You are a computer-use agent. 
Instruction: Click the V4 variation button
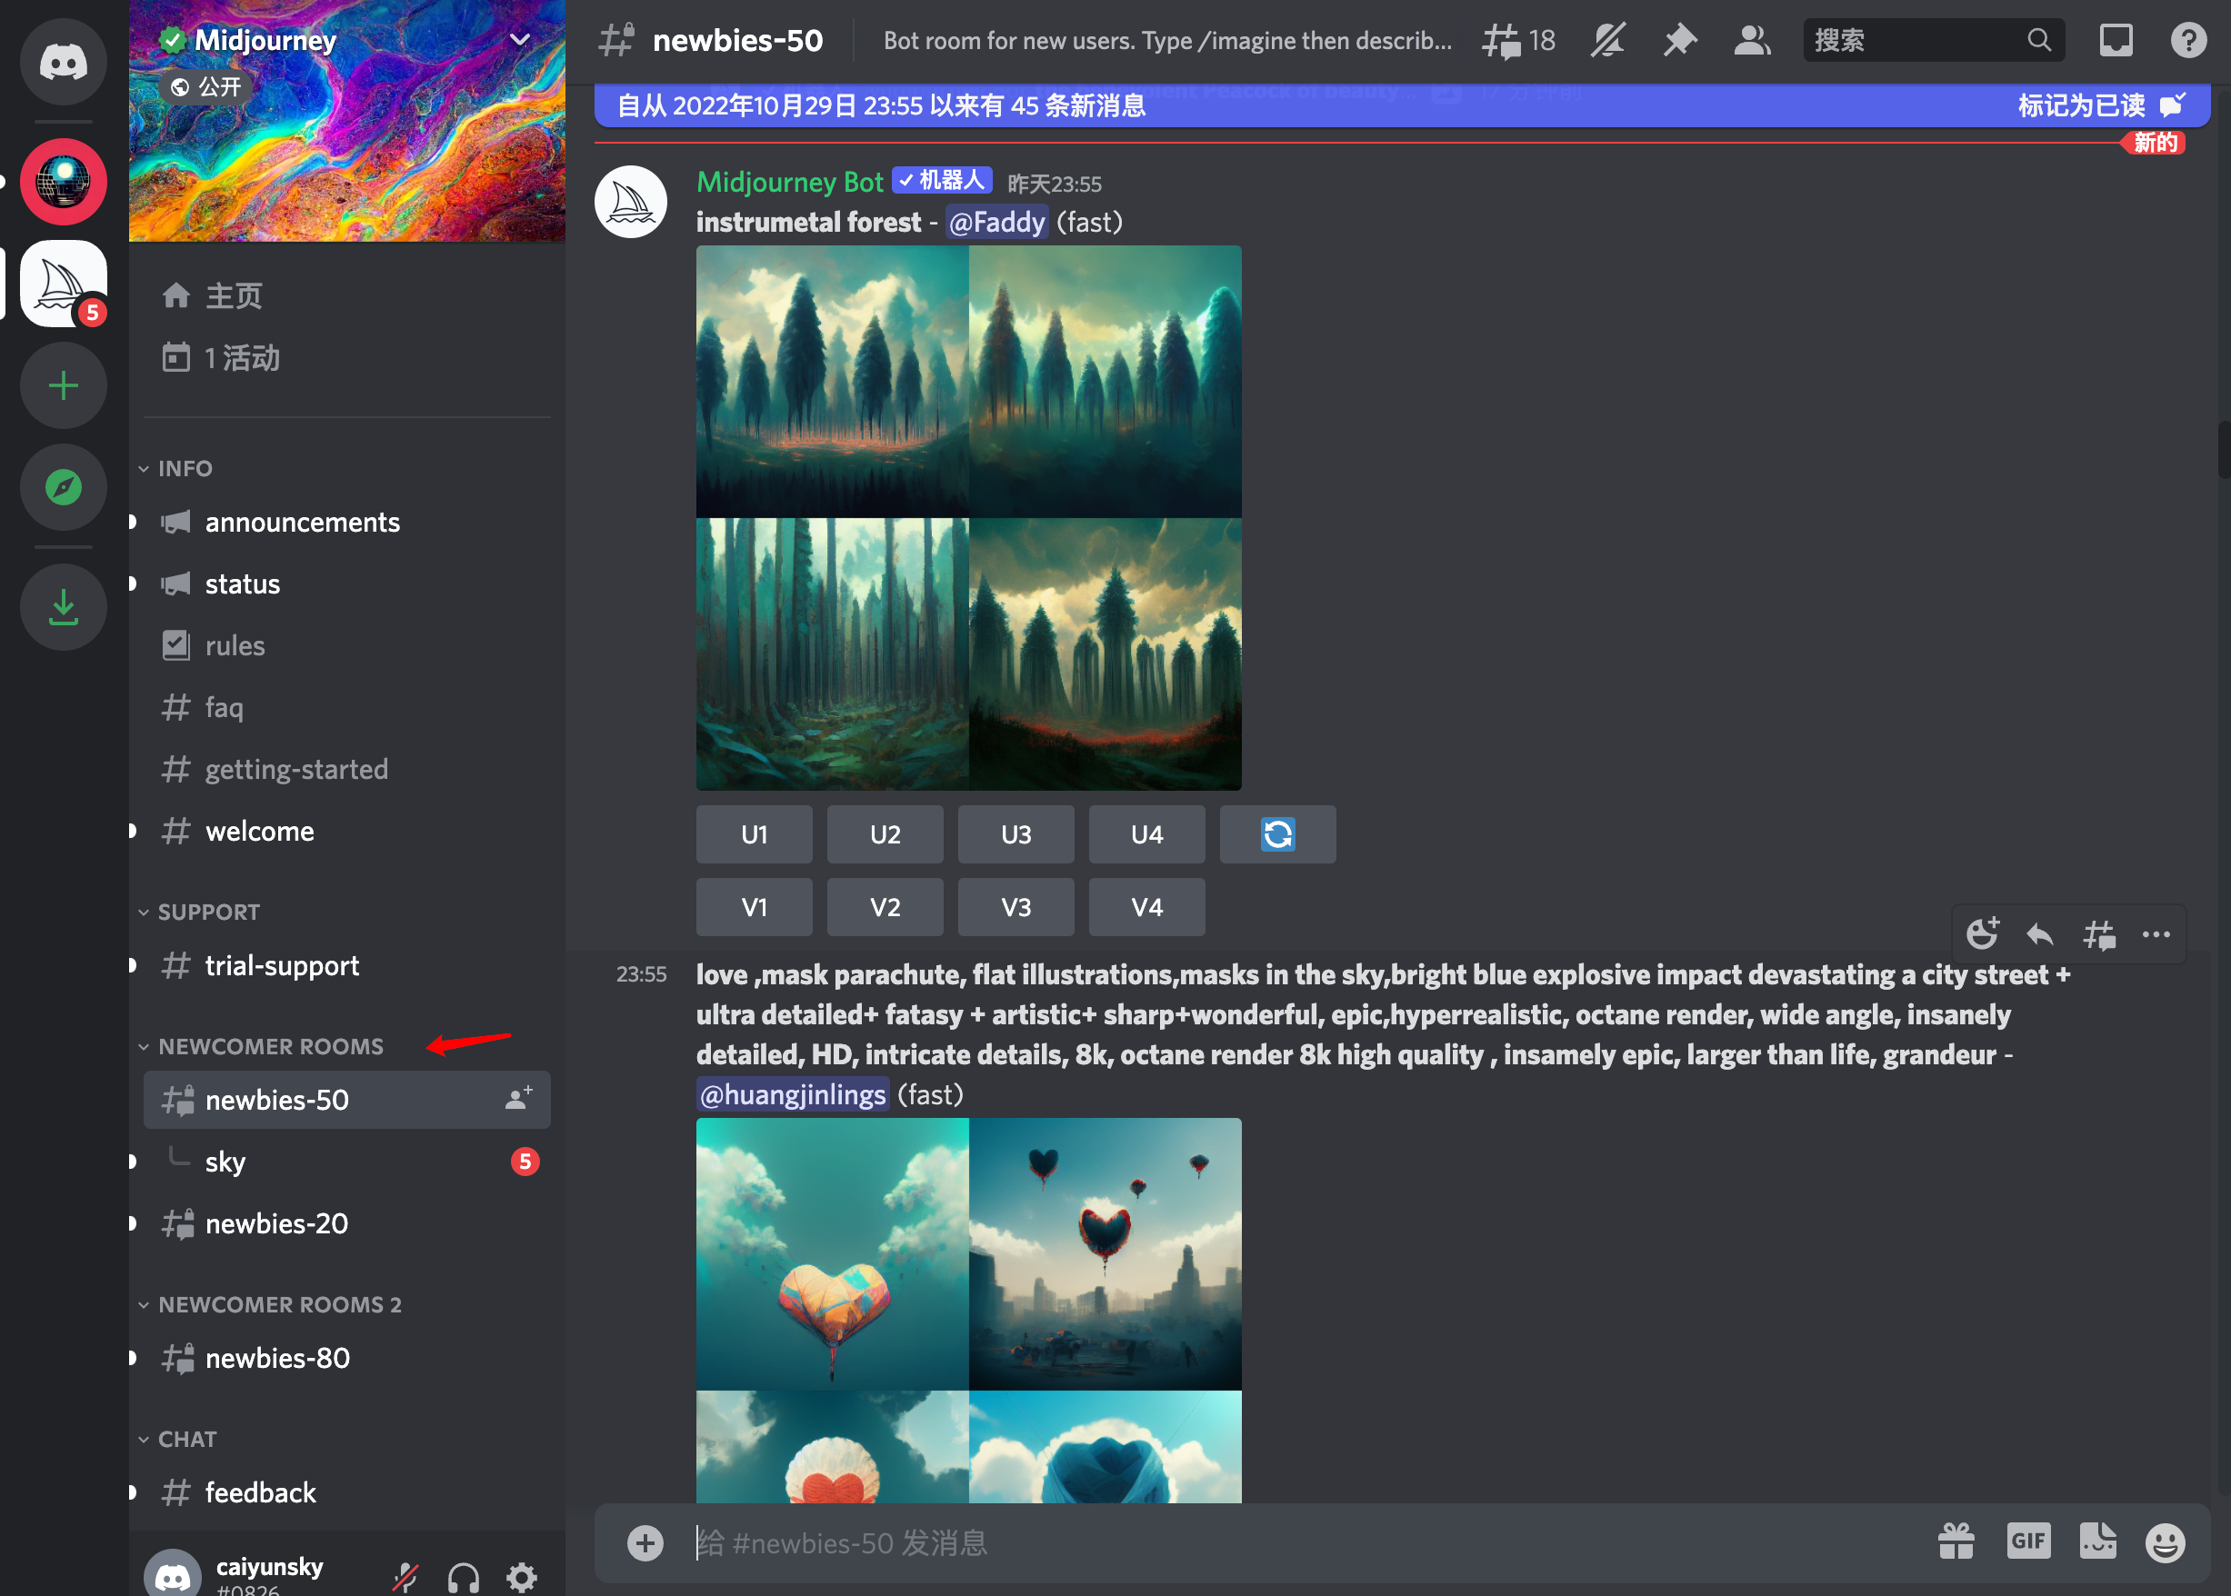[x=1147, y=907]
